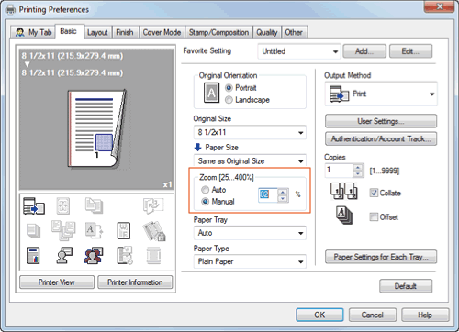Click the single user authentication icon
Viewport: 459px width, 332px height.
(64, 255)
